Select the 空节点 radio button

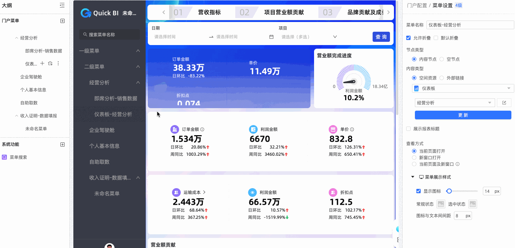point(442,59)
